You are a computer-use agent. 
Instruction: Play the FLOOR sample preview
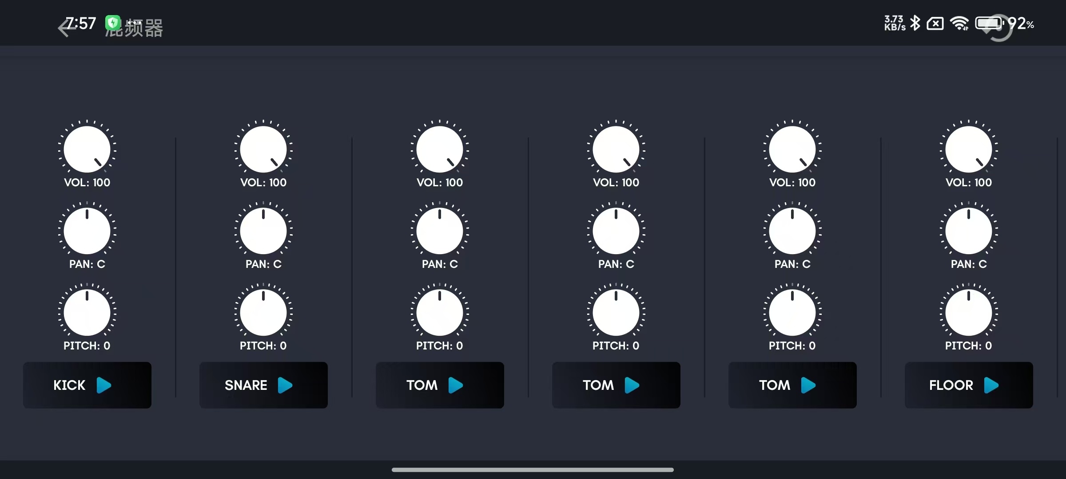pyautogui.click(x=969, y=385)
